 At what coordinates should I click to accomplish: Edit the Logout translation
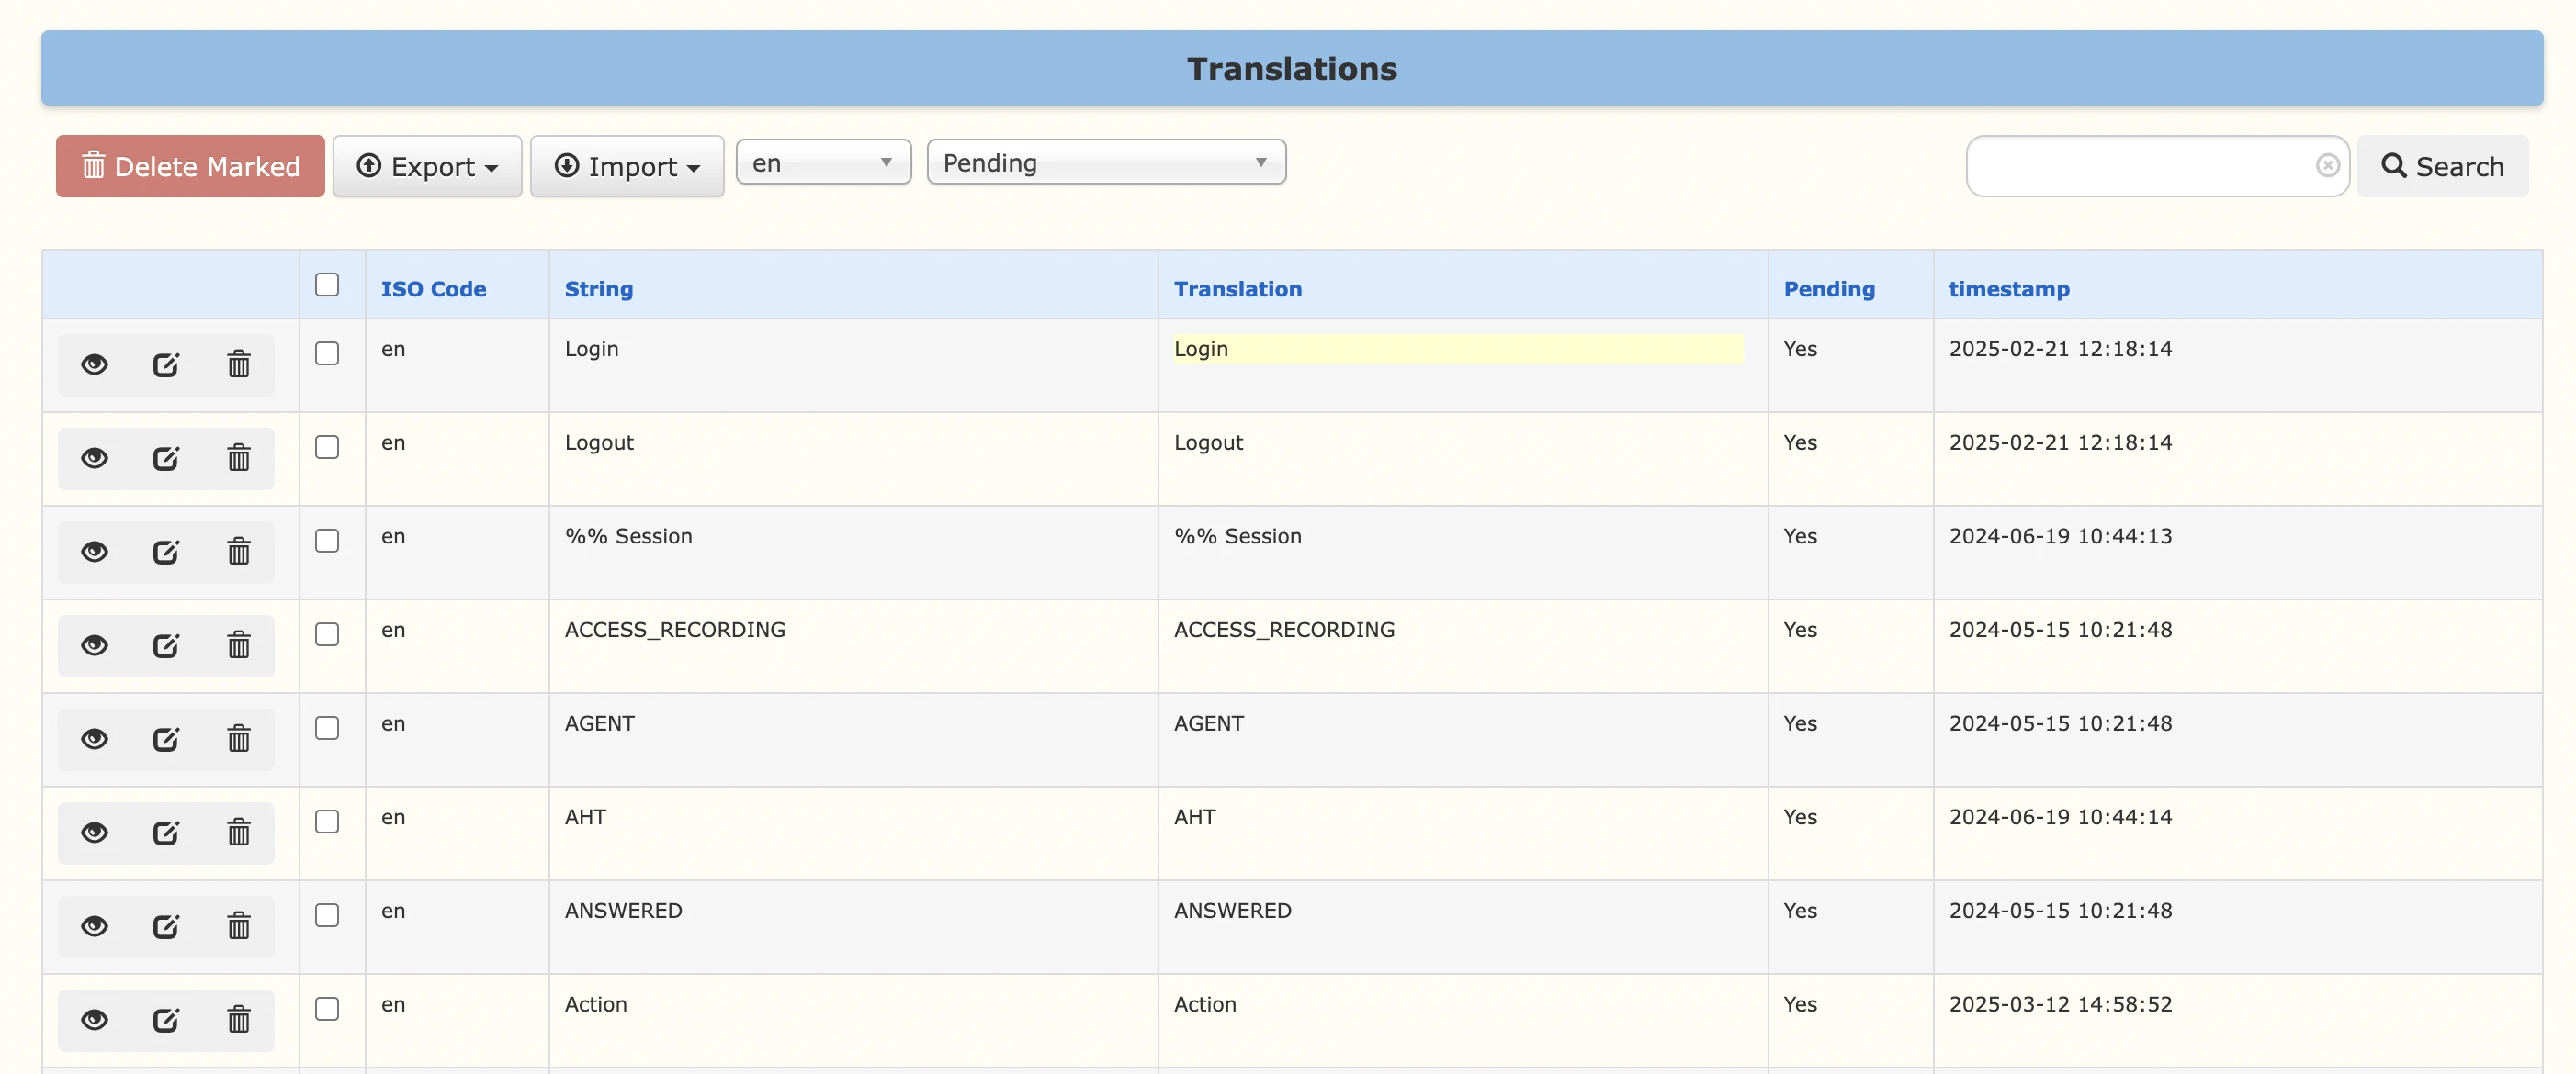pyautogui.click(x=166, y=457)
